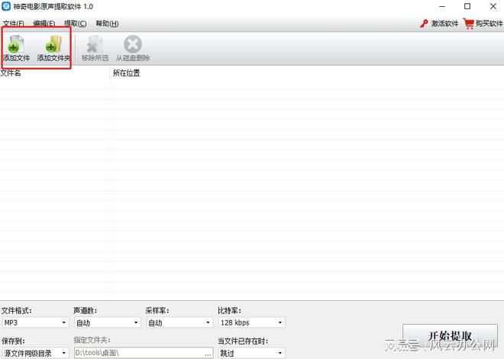The image size is (504, 359).
Task: Click the app logo in title bar
Action: [x=6, y=6]
